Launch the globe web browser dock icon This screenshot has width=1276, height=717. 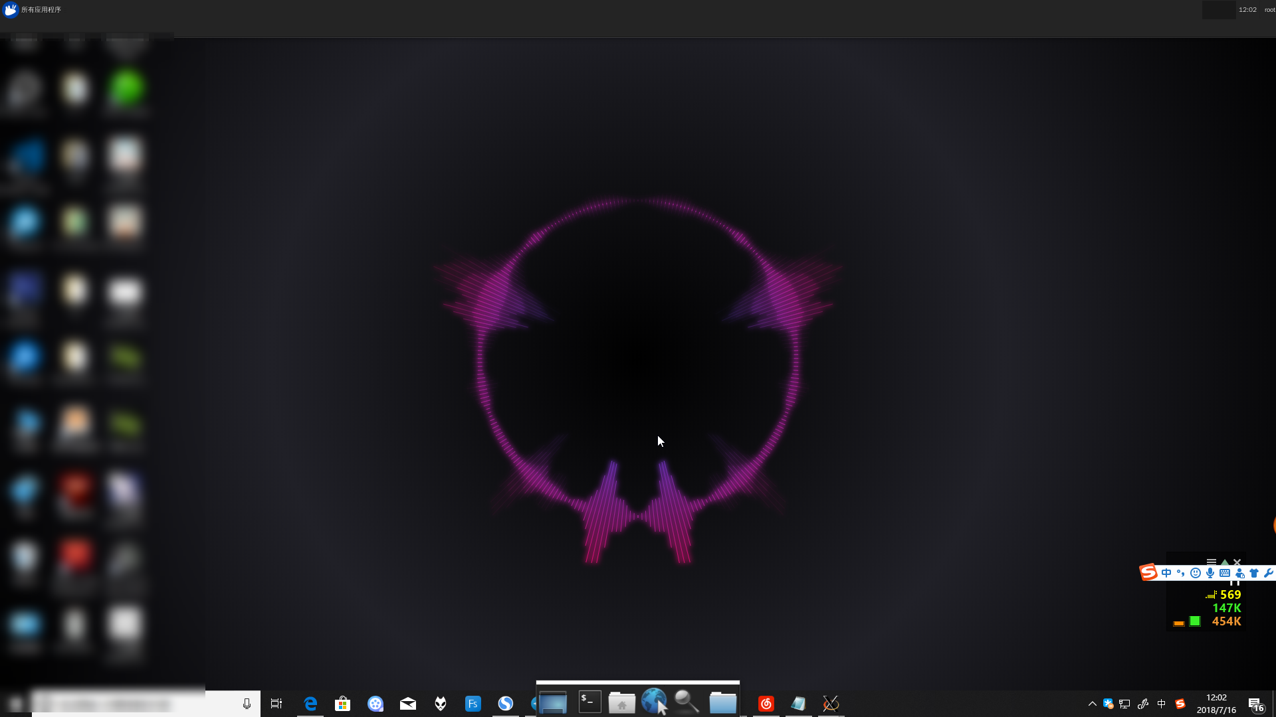655,702
